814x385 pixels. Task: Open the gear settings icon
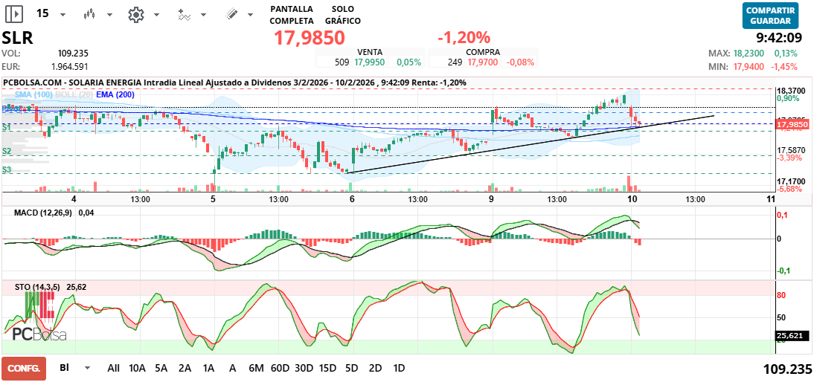pos(136,14)
